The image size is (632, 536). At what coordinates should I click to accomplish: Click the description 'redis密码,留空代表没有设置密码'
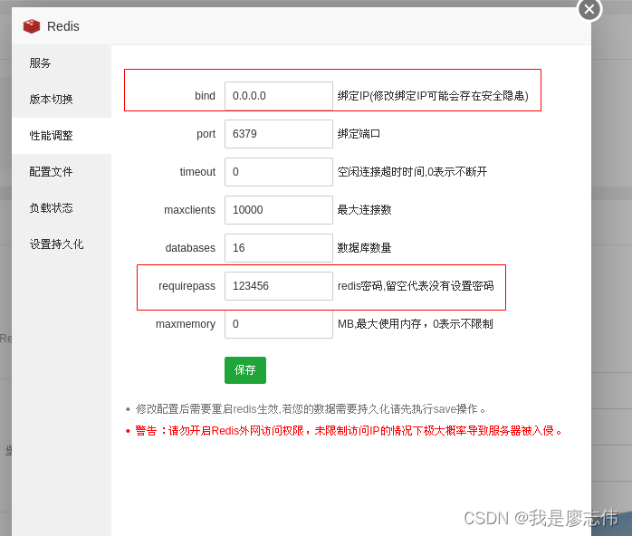(x=416, y=286)
